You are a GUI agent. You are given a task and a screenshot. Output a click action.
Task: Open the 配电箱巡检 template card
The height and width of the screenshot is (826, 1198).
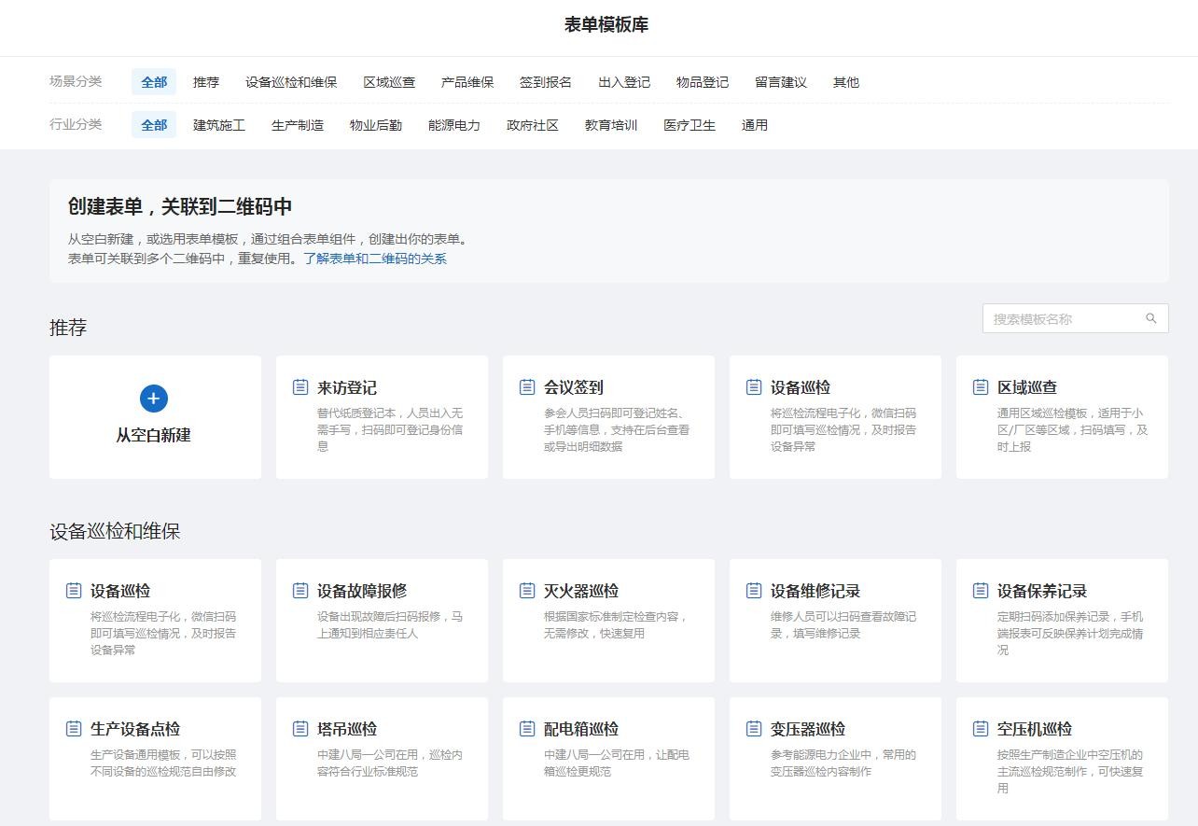click(x=608, y=758)
